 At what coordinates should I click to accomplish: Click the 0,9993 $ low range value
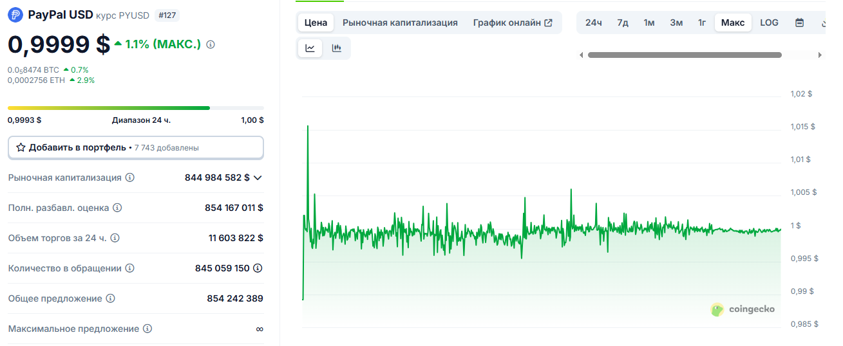coord(24,120)
